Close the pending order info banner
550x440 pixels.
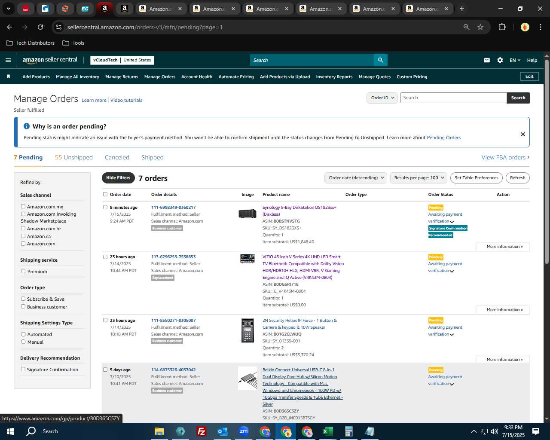[x=523, y=134]
